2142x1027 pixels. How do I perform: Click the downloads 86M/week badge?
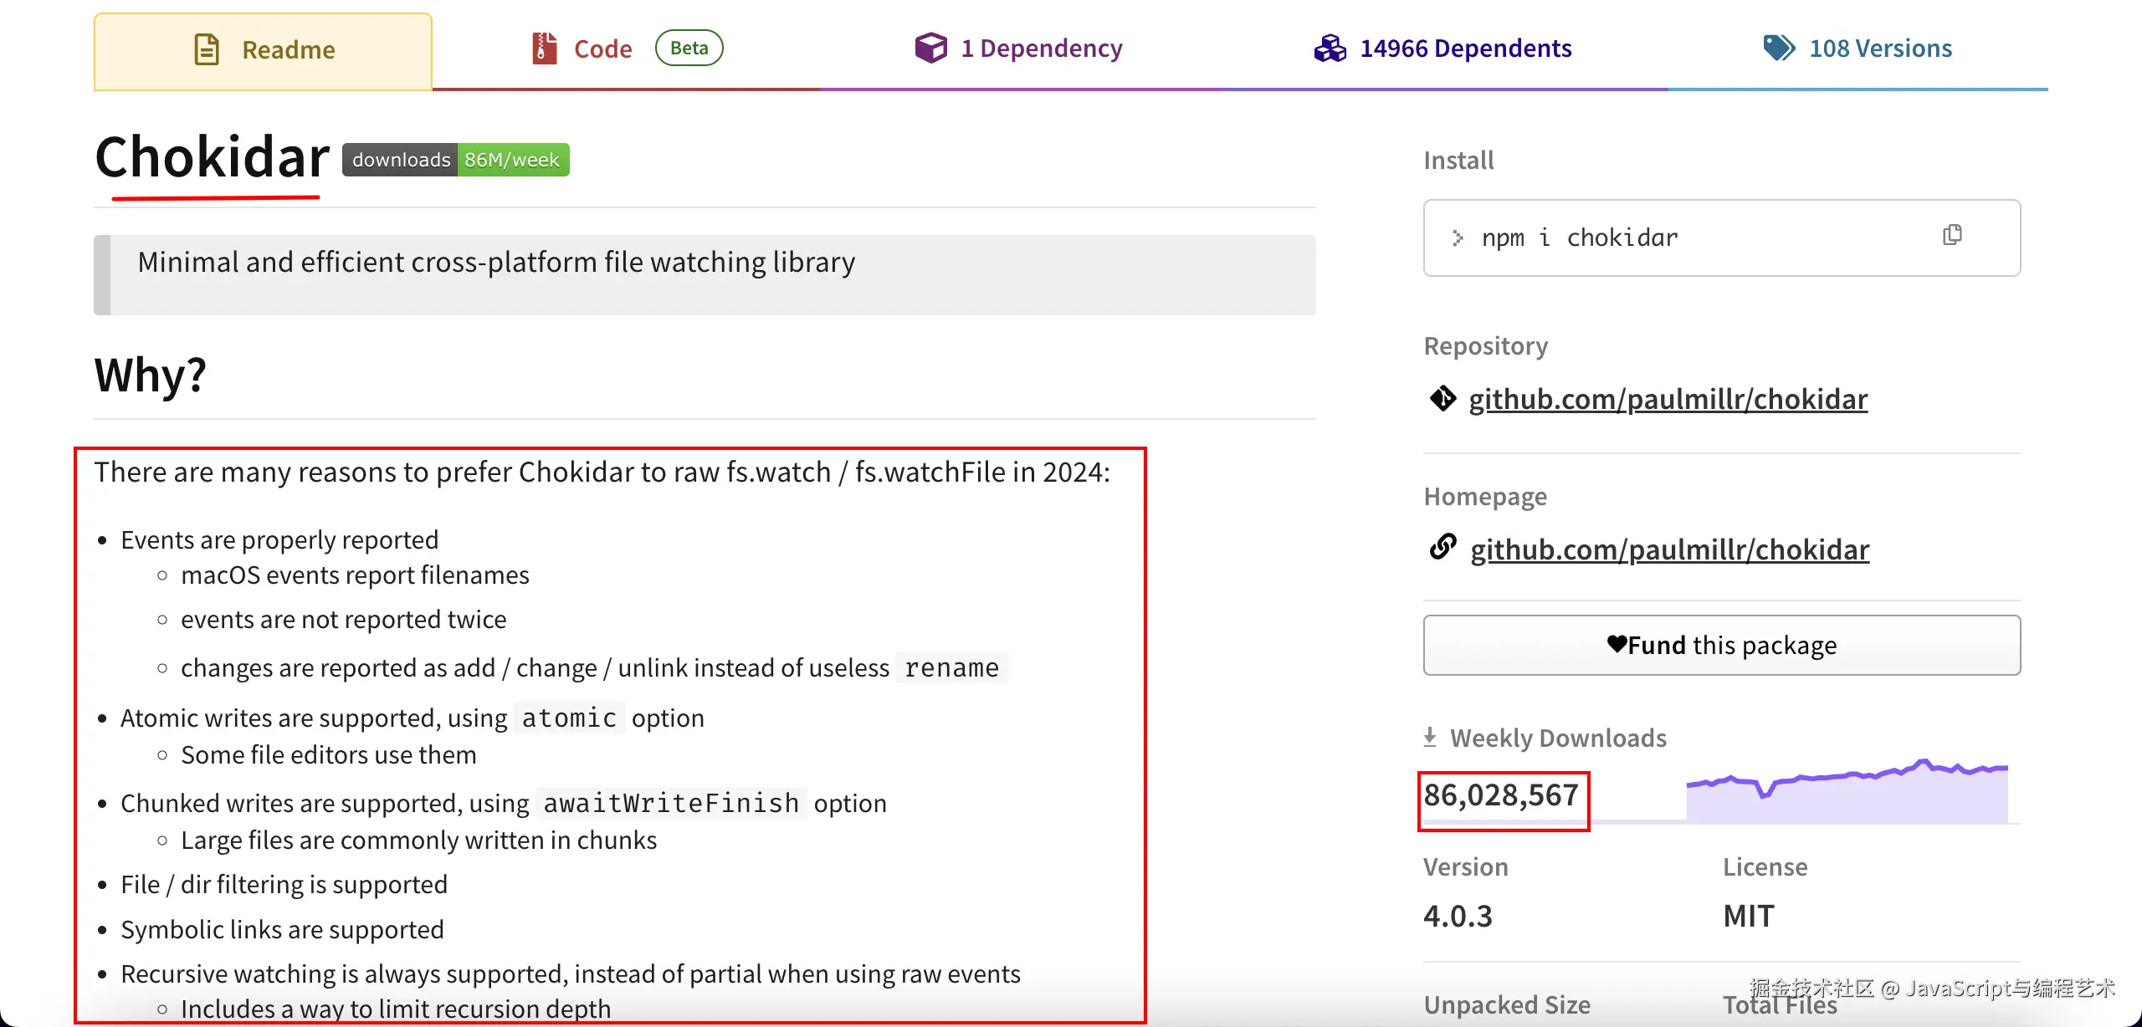pos(456,160)
